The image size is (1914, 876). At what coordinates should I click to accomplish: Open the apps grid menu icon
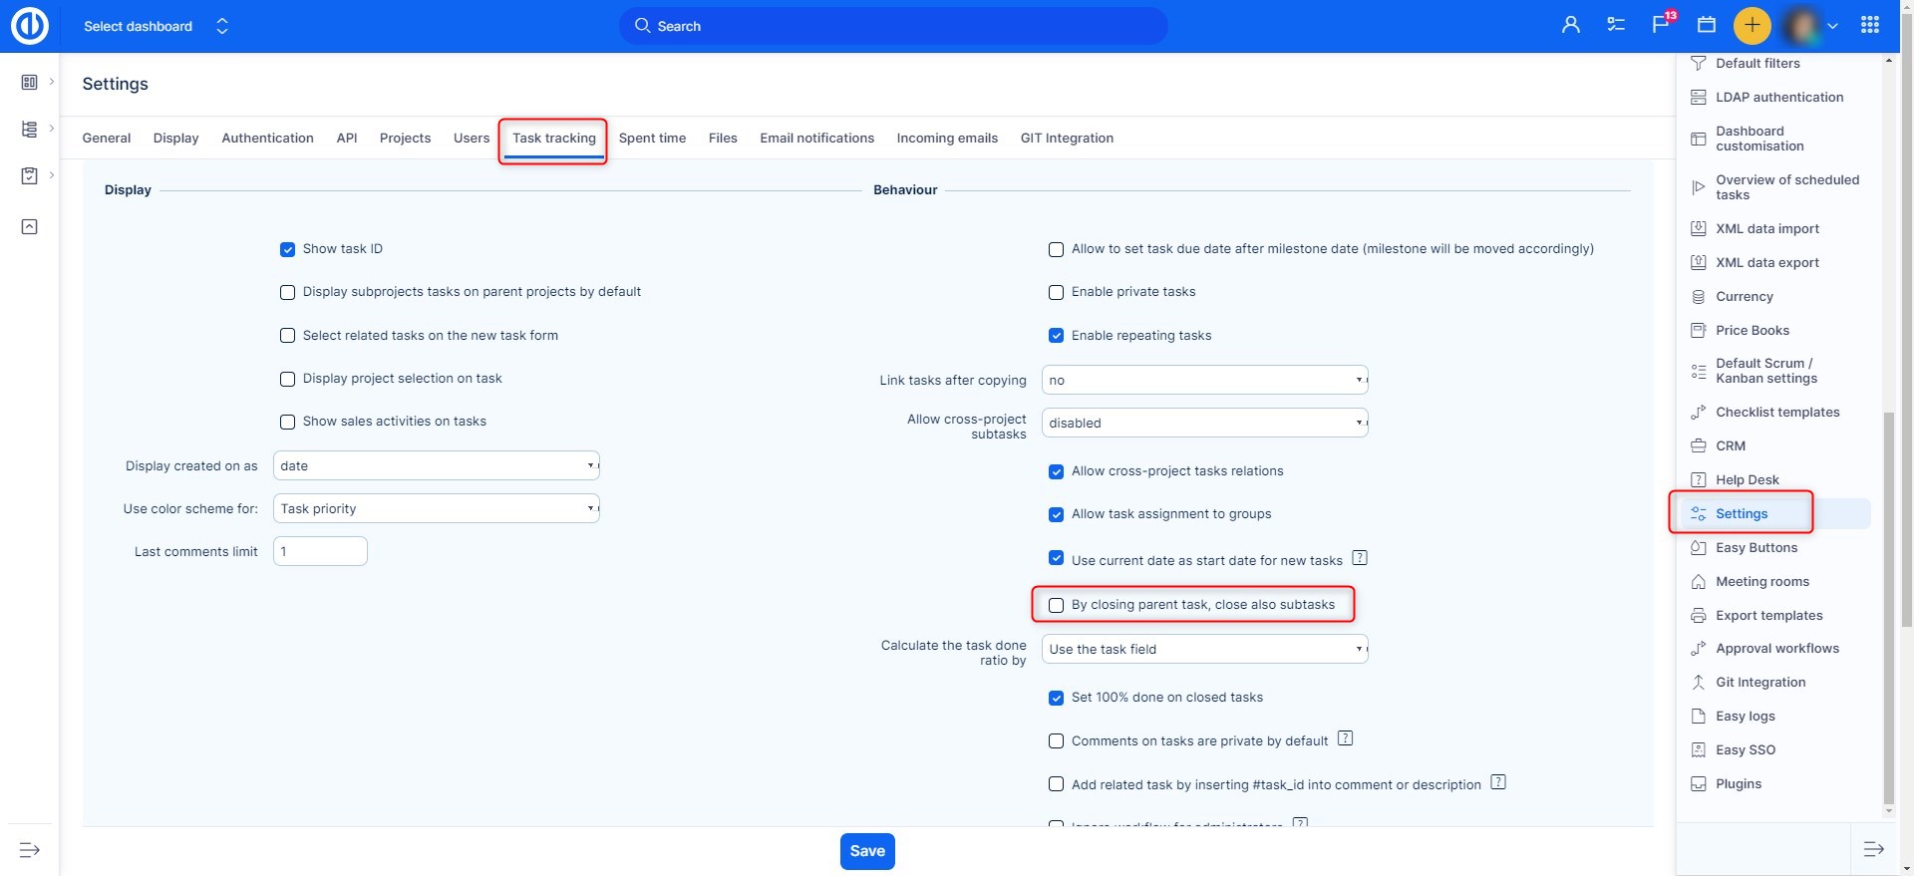(x=1870, y=25)
